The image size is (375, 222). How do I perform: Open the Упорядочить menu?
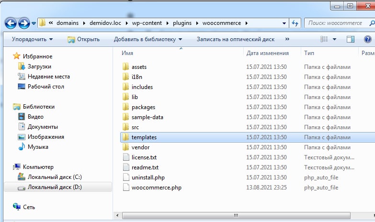(x=32, y=39)
